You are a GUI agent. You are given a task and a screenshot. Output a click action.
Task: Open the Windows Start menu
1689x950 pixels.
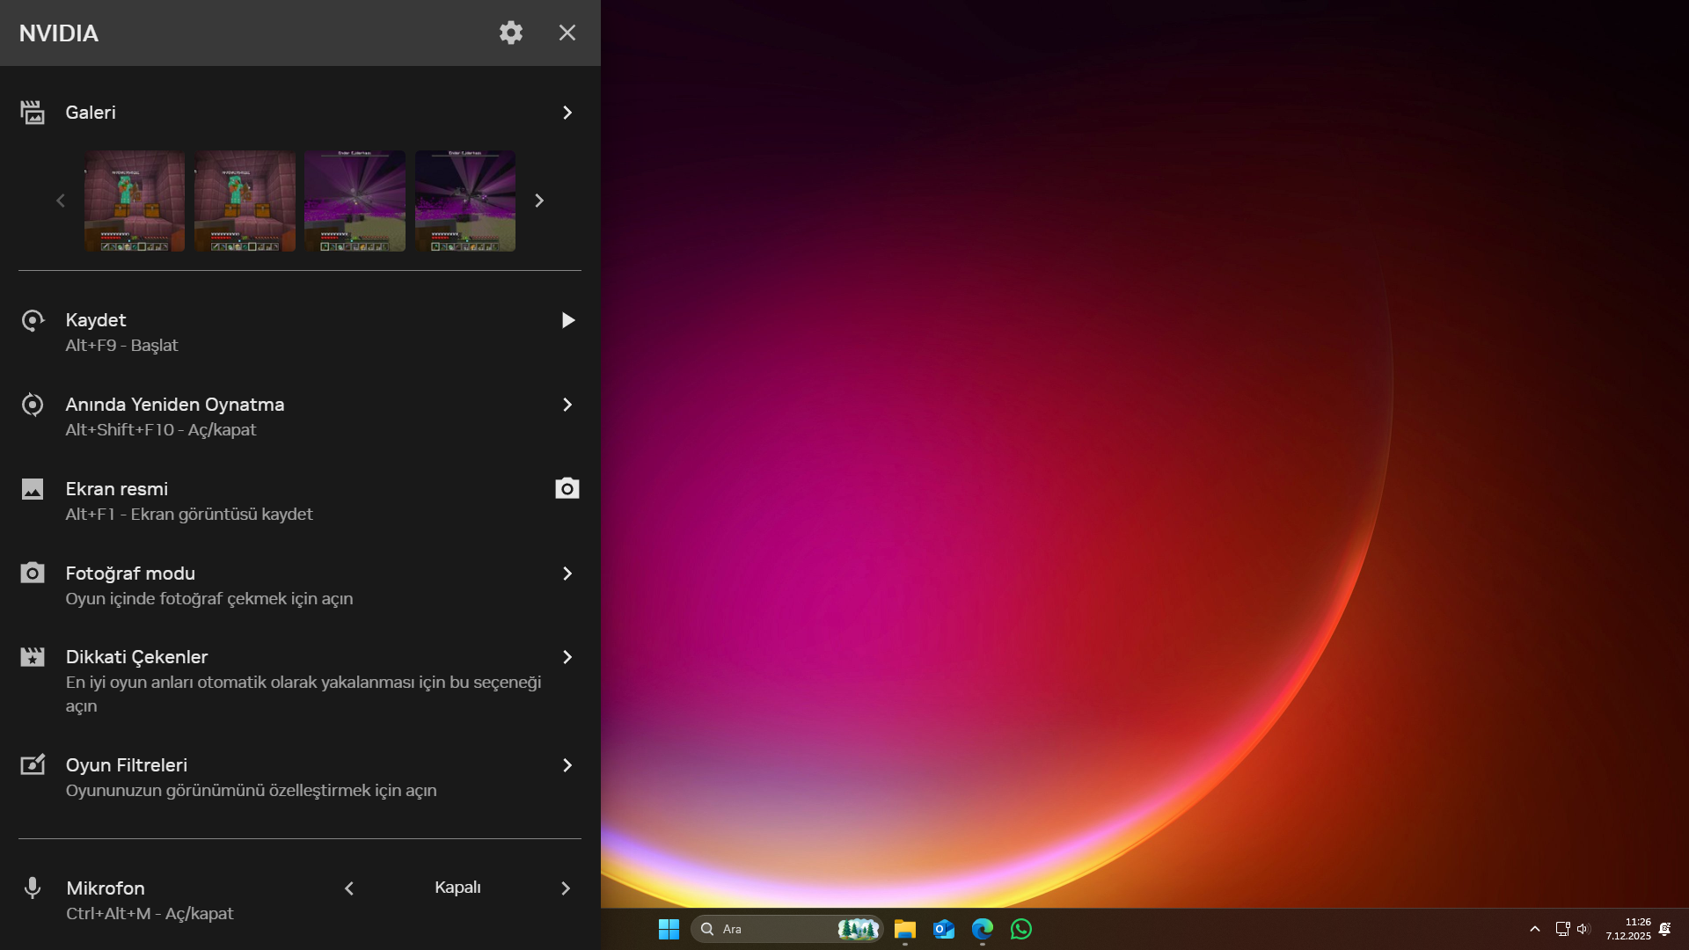pyautogui.click(x=669, y=929)
